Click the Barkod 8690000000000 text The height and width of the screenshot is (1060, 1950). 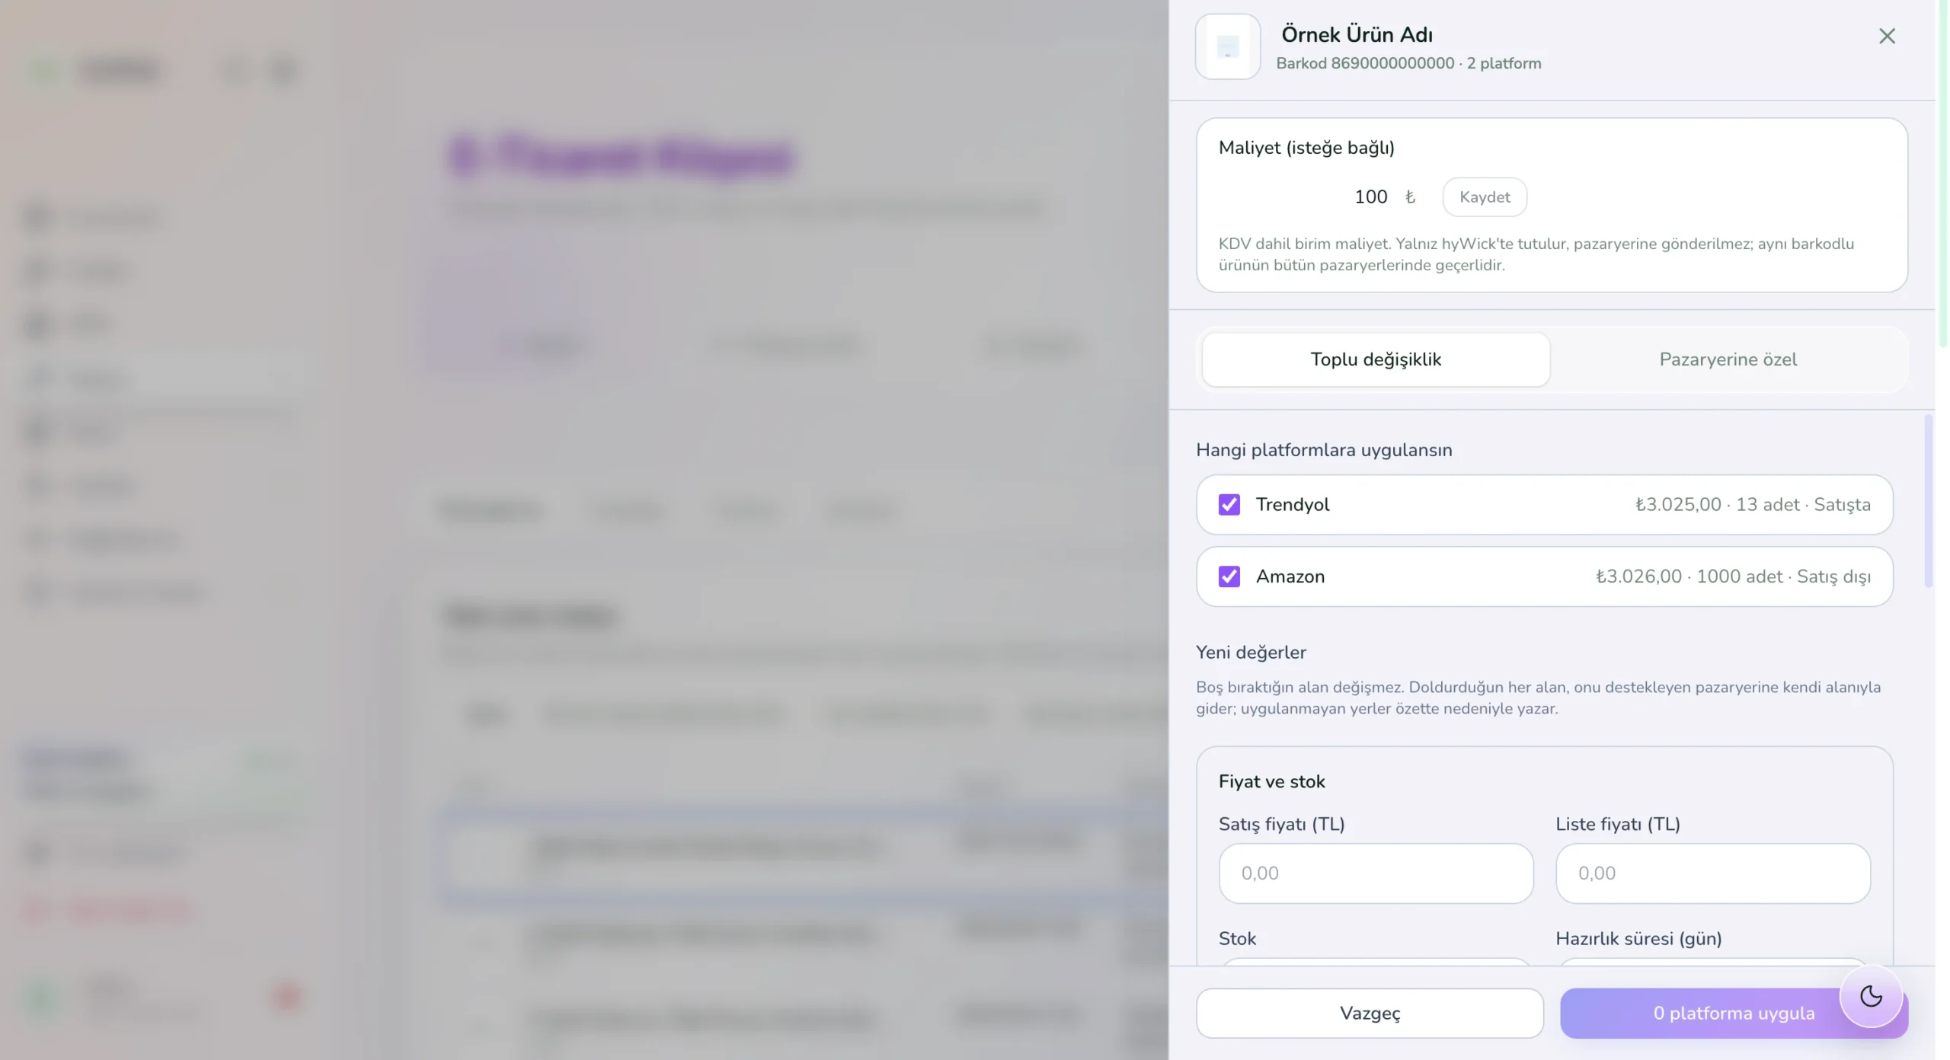pos(1365,63)
